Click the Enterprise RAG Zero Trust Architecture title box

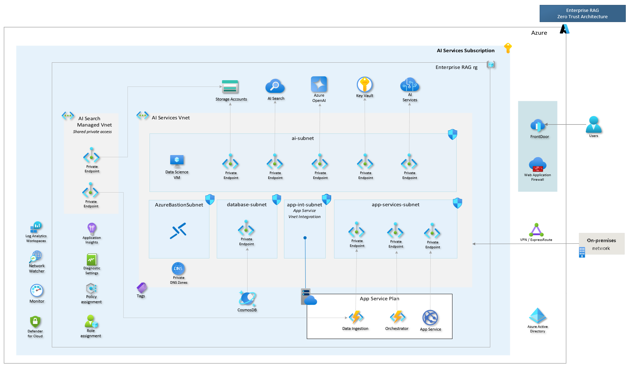pos(582,14)
